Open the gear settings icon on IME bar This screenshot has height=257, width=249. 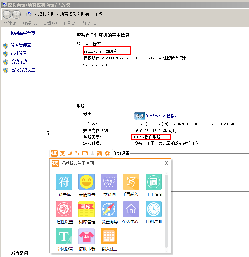(107, 153)
